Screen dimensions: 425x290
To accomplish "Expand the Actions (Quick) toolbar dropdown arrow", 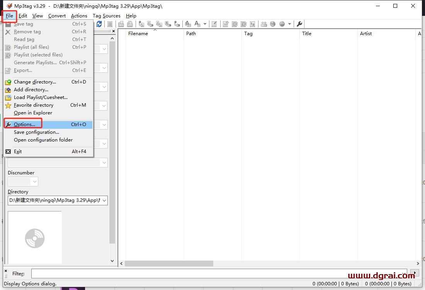I will coord(205,24).
